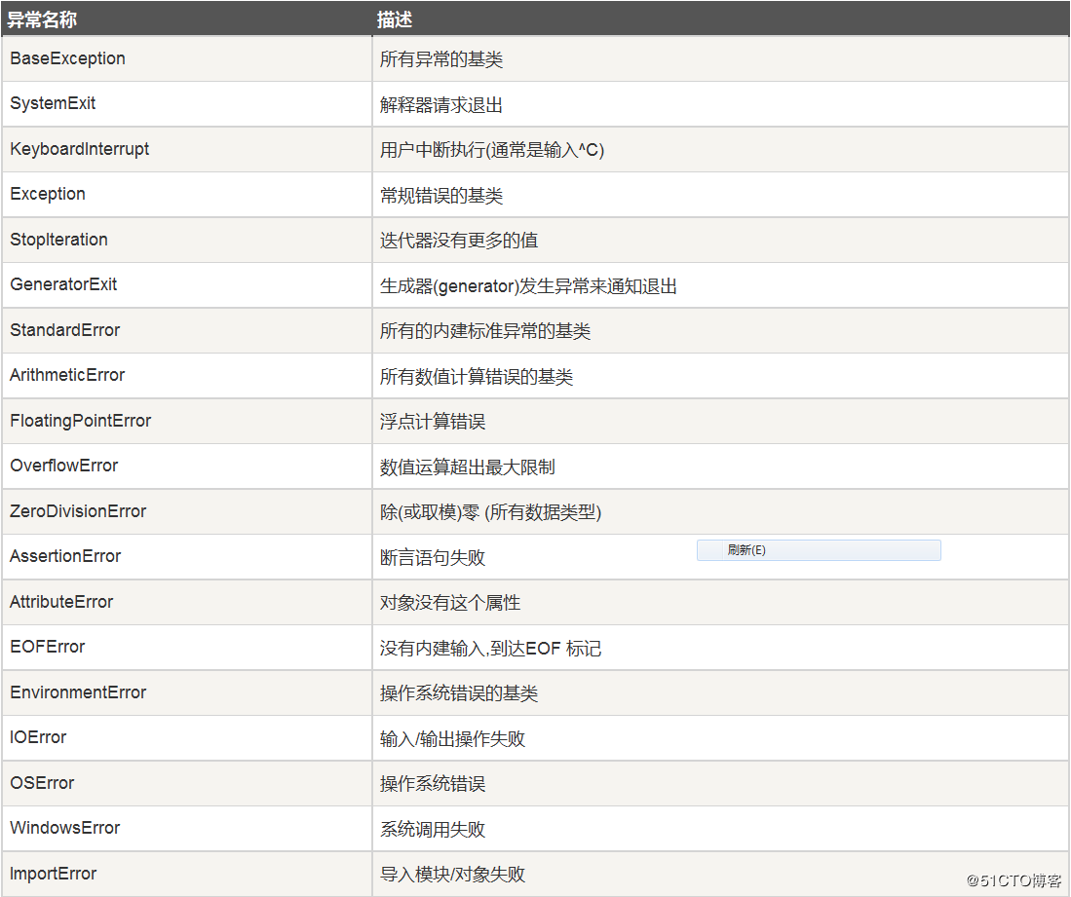This screenshot has width=1071, height=897.
Task: Click description 解释器请求退出
Action: coord(441,104)
